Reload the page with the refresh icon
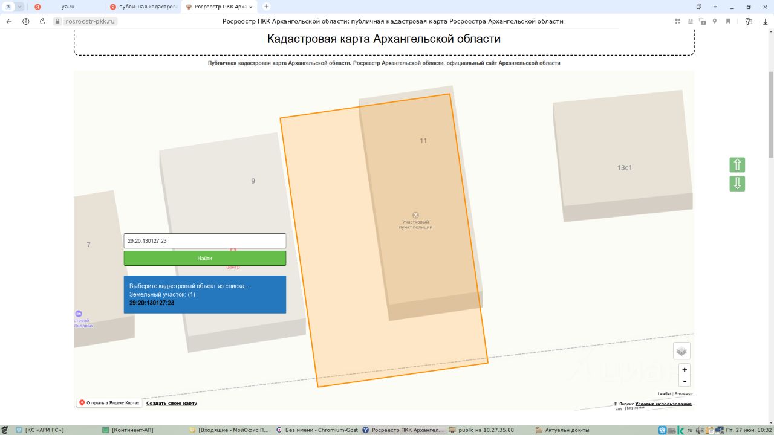774x435 pixels. click(x=42, y=21)
